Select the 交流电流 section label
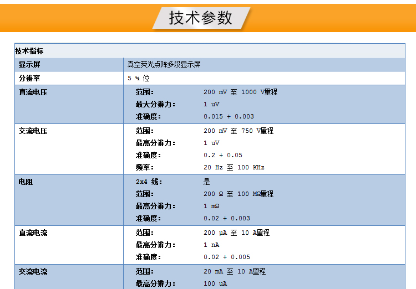The width and height of the screenshot is (416, 289). click(33, 271)
